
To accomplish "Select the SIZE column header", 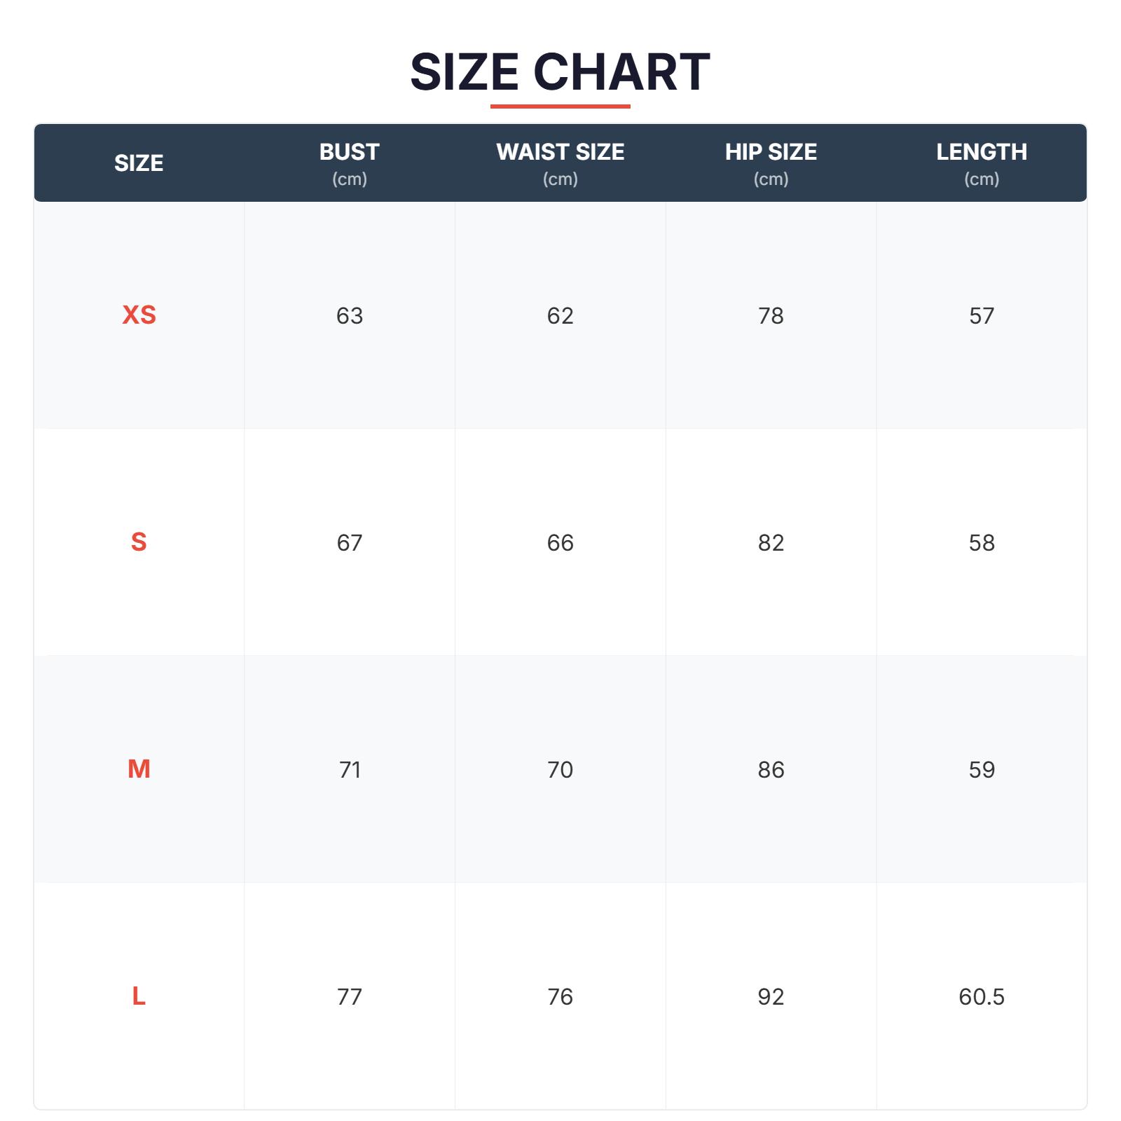I will click(x=139, y=163).
